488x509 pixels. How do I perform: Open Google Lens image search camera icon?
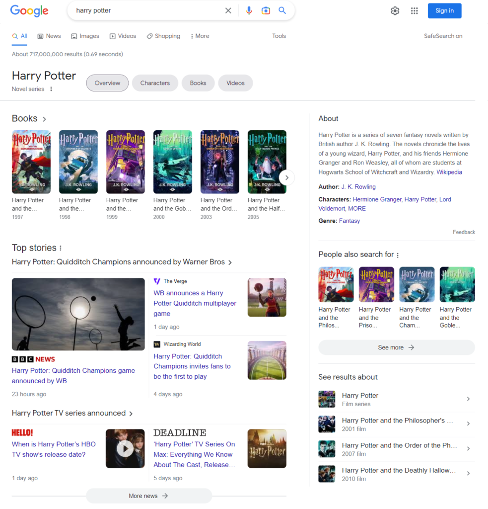click(x=266, y=11)
